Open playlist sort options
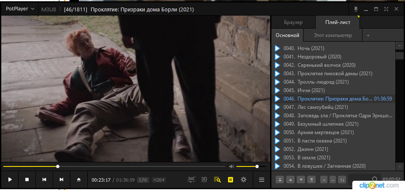 click(x=342, y=179)
